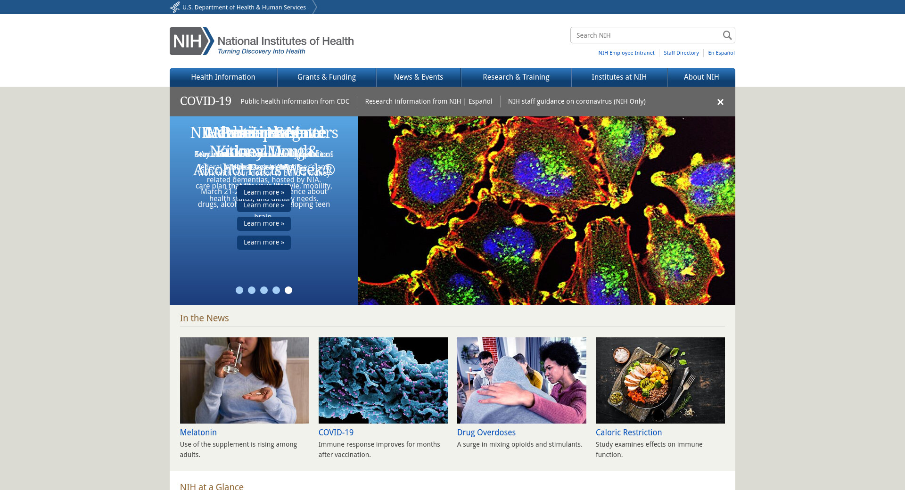Expand the About NIH menu
Image resolution: width=905 pixels, height=490 pixels.
(701, 77)
